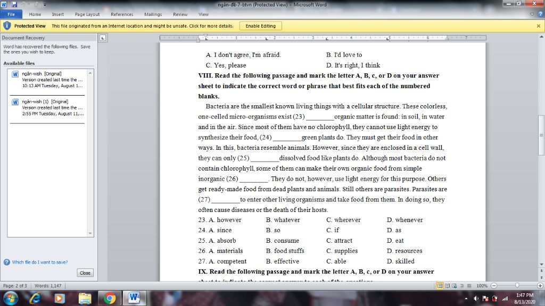Click the Word Help question mark icon

tap(540, 14)
